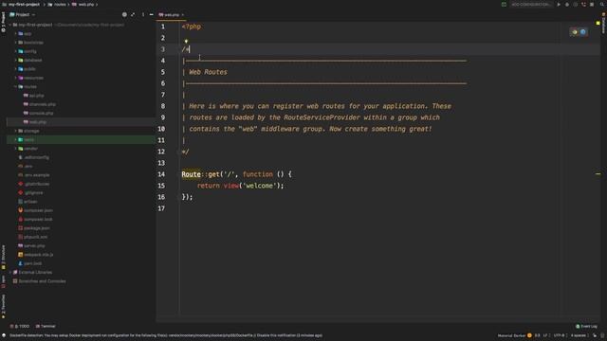Click the routes breadcrumb in navigation bar
The width and height of the screenshot is (607, 341).
pyautogui.click(x=57, y=5)
